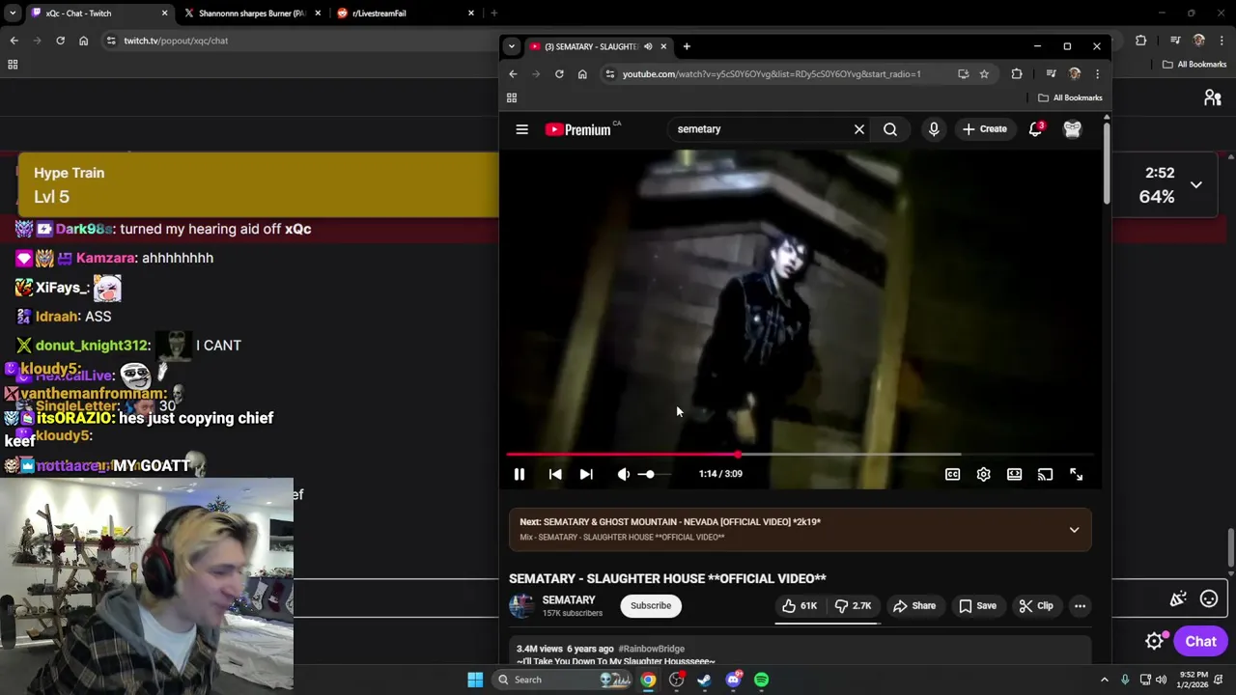Enter fullscreen on the YouTube player
The height and width of the screenshot is (695, 1236).
[x=1076, y=474]
